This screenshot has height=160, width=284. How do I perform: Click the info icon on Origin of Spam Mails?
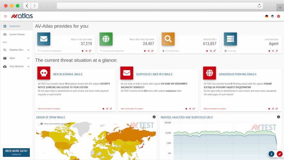pos(154,117)
